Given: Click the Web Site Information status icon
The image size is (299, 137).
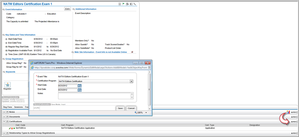Looking at the screenshot, I should (132, 52).
